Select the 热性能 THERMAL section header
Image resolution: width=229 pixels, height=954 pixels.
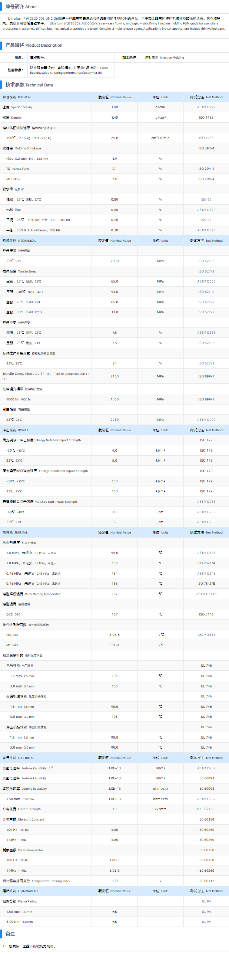15,532
